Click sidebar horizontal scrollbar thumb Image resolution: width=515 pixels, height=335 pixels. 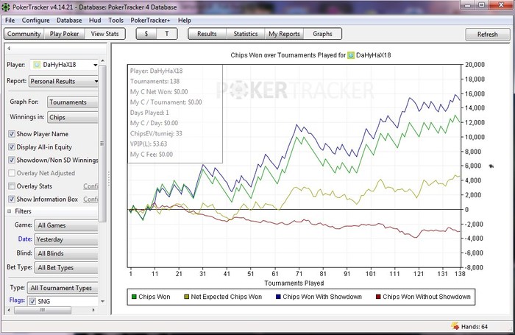click(x=43, y=310)
